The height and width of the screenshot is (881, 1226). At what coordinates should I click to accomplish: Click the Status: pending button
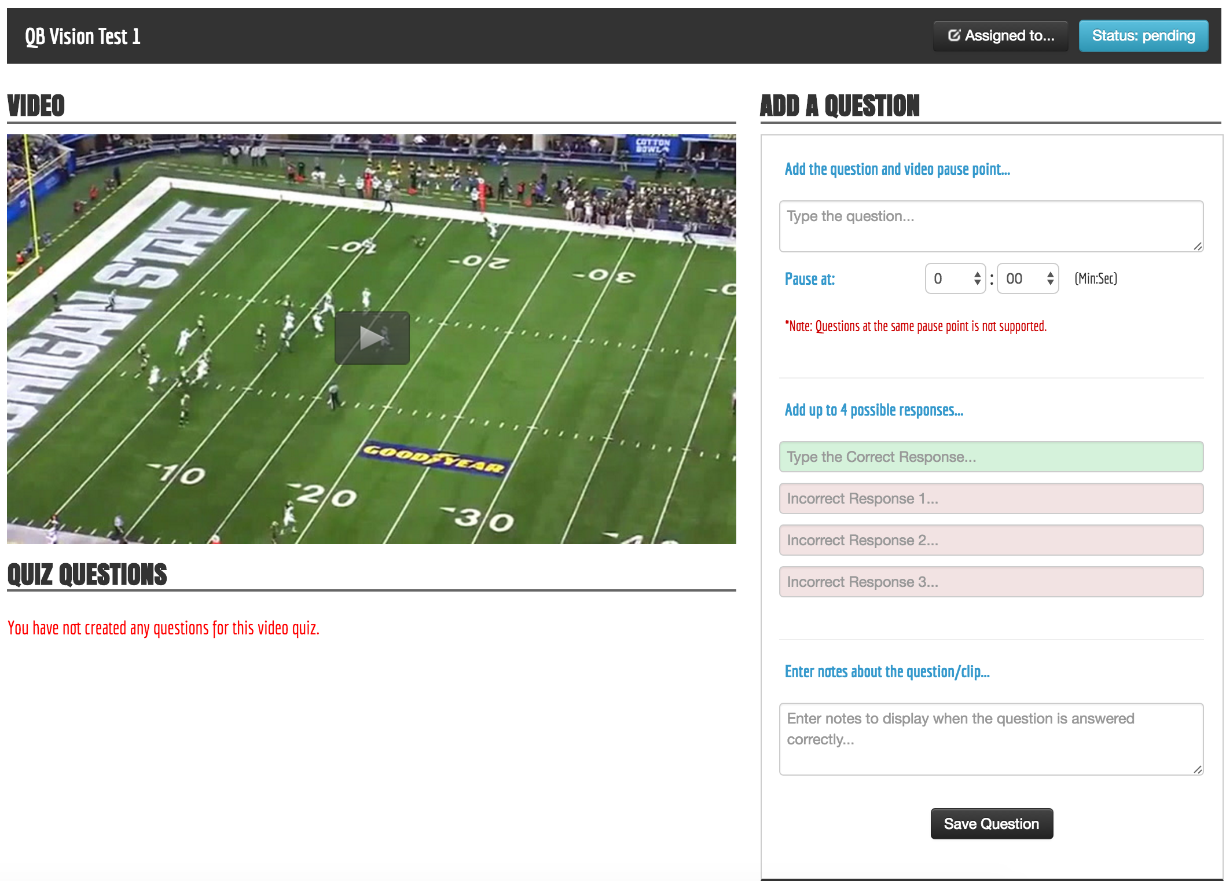[x=1143, y=36]
